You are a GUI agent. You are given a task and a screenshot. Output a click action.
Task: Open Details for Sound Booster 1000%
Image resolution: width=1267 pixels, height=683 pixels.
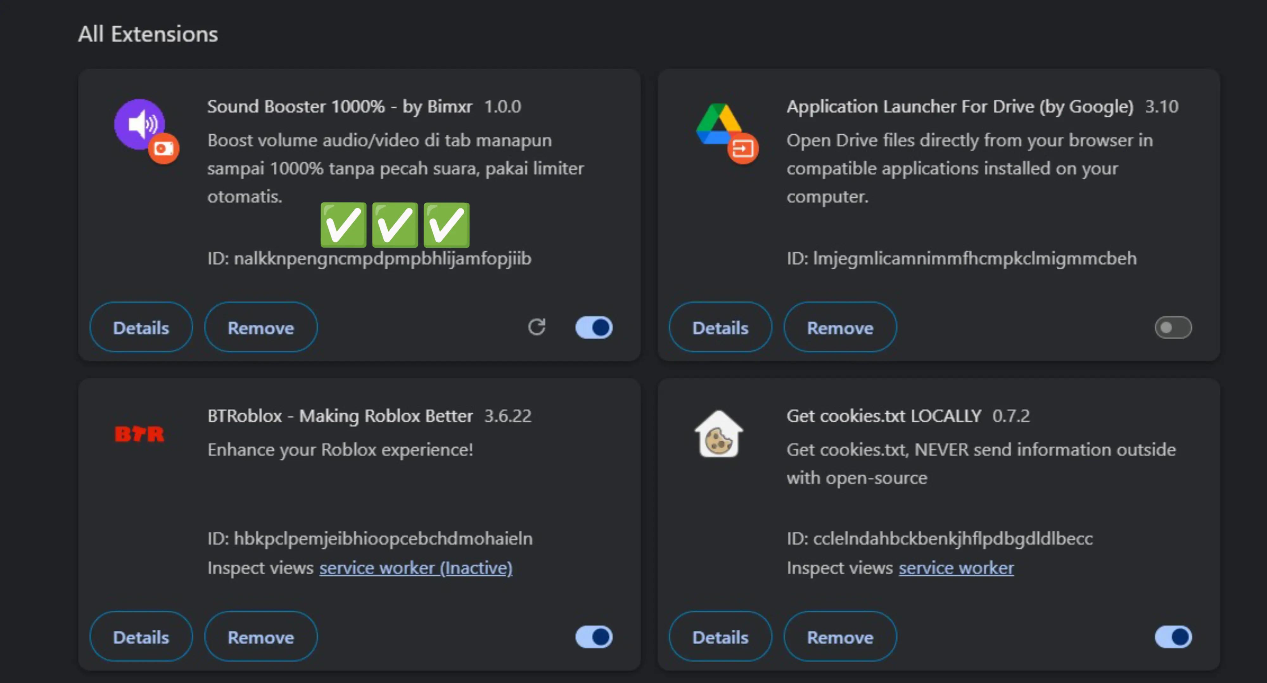[x=141, y=327]
